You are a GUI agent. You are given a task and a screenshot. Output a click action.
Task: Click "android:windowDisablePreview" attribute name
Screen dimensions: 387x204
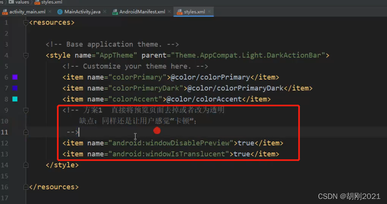pyautogui.click(x=171, y=143)
